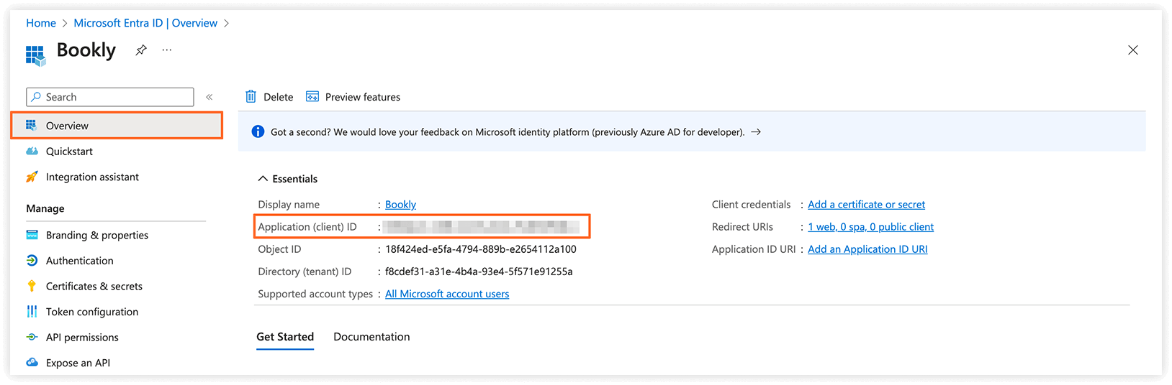Click the Directory (tenant) ID value f8cdef31
Viewport: 1172px width, 385px height.
[479, 272]
